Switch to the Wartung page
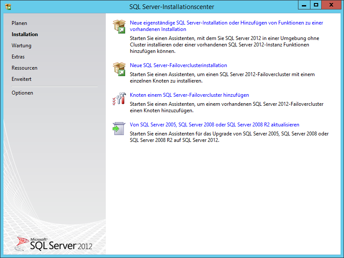Image resolution: width=344 pixels, height=258 pixels. point(21,46)
